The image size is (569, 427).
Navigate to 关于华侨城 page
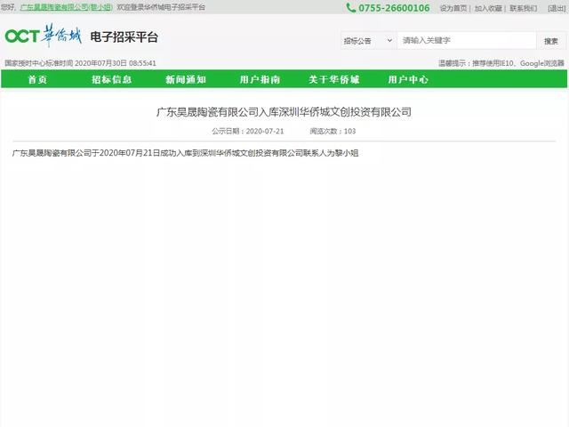pos(336,80)
